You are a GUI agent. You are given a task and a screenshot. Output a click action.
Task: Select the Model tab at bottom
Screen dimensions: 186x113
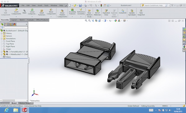(x=14, y=103)
